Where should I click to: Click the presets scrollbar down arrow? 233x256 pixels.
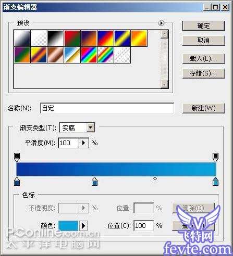pos(164,84)
